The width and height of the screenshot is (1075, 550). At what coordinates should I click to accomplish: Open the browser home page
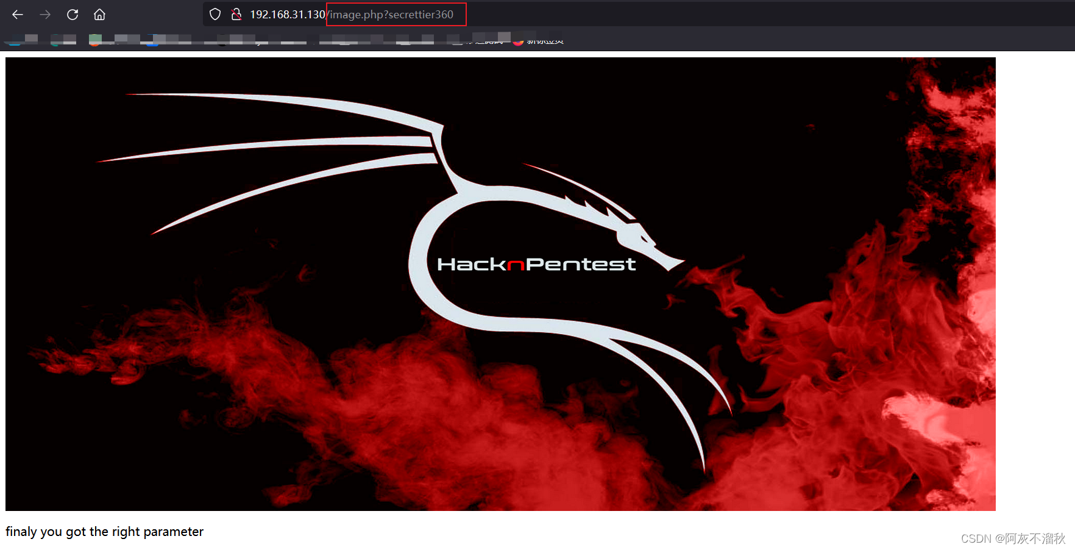coord(99,15)
